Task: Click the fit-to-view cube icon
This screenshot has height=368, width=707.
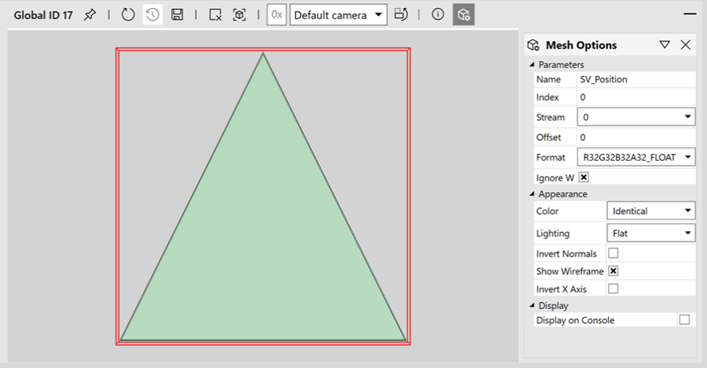Action: tap(239, 15)
